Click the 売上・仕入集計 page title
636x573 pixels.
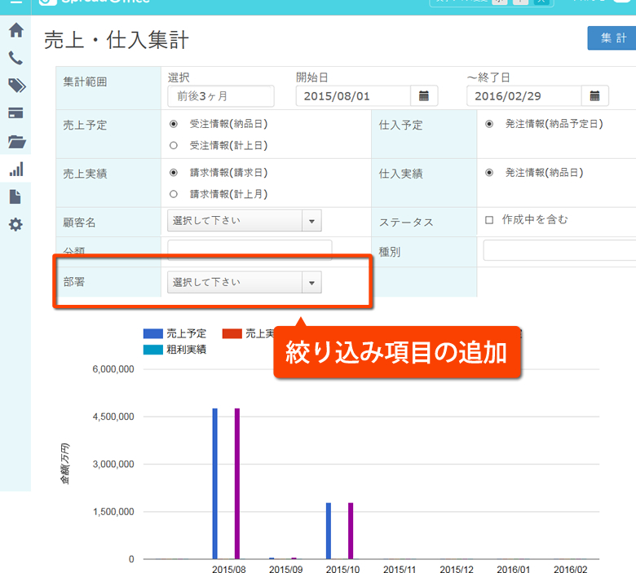tap(117, 40)
